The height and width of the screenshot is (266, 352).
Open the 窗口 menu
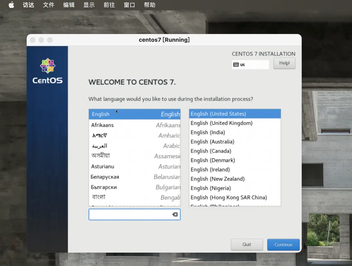130,5
